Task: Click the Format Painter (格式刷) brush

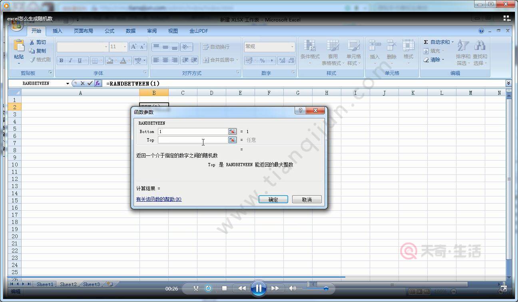Action: [32, 60]
